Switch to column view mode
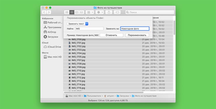The width and height of the screenshot is (216, 109). coord(77,12)
